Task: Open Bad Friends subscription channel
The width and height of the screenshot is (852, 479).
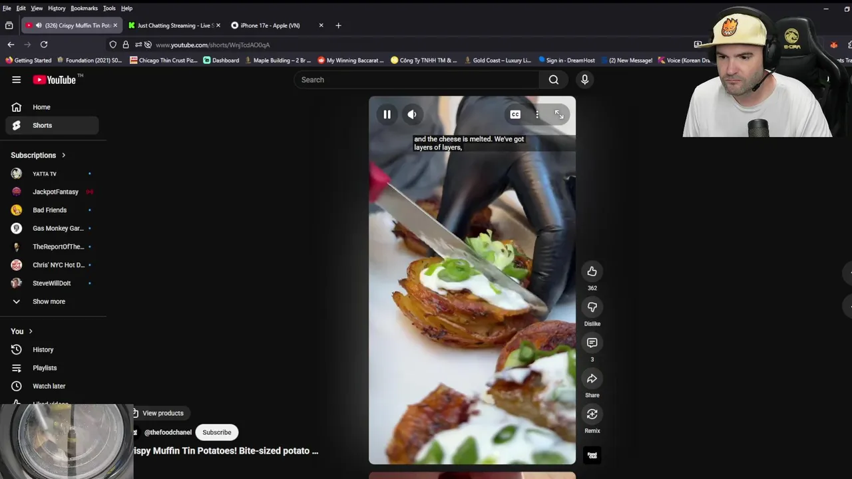Action: click(52, 210)
